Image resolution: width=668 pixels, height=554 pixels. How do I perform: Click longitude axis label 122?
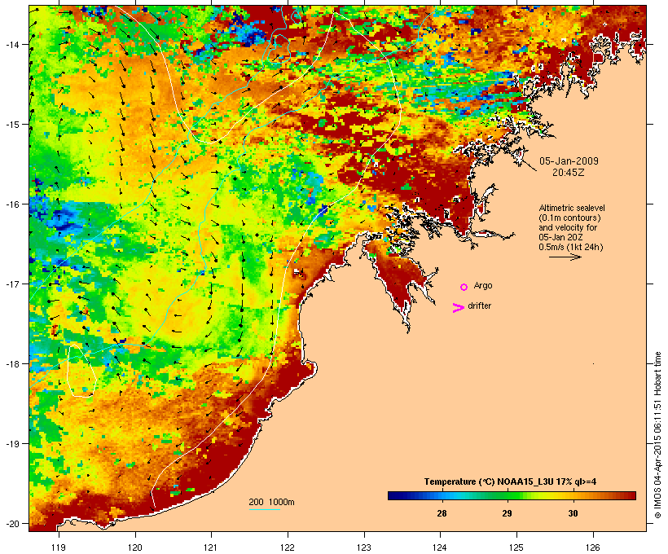[288, 547]
